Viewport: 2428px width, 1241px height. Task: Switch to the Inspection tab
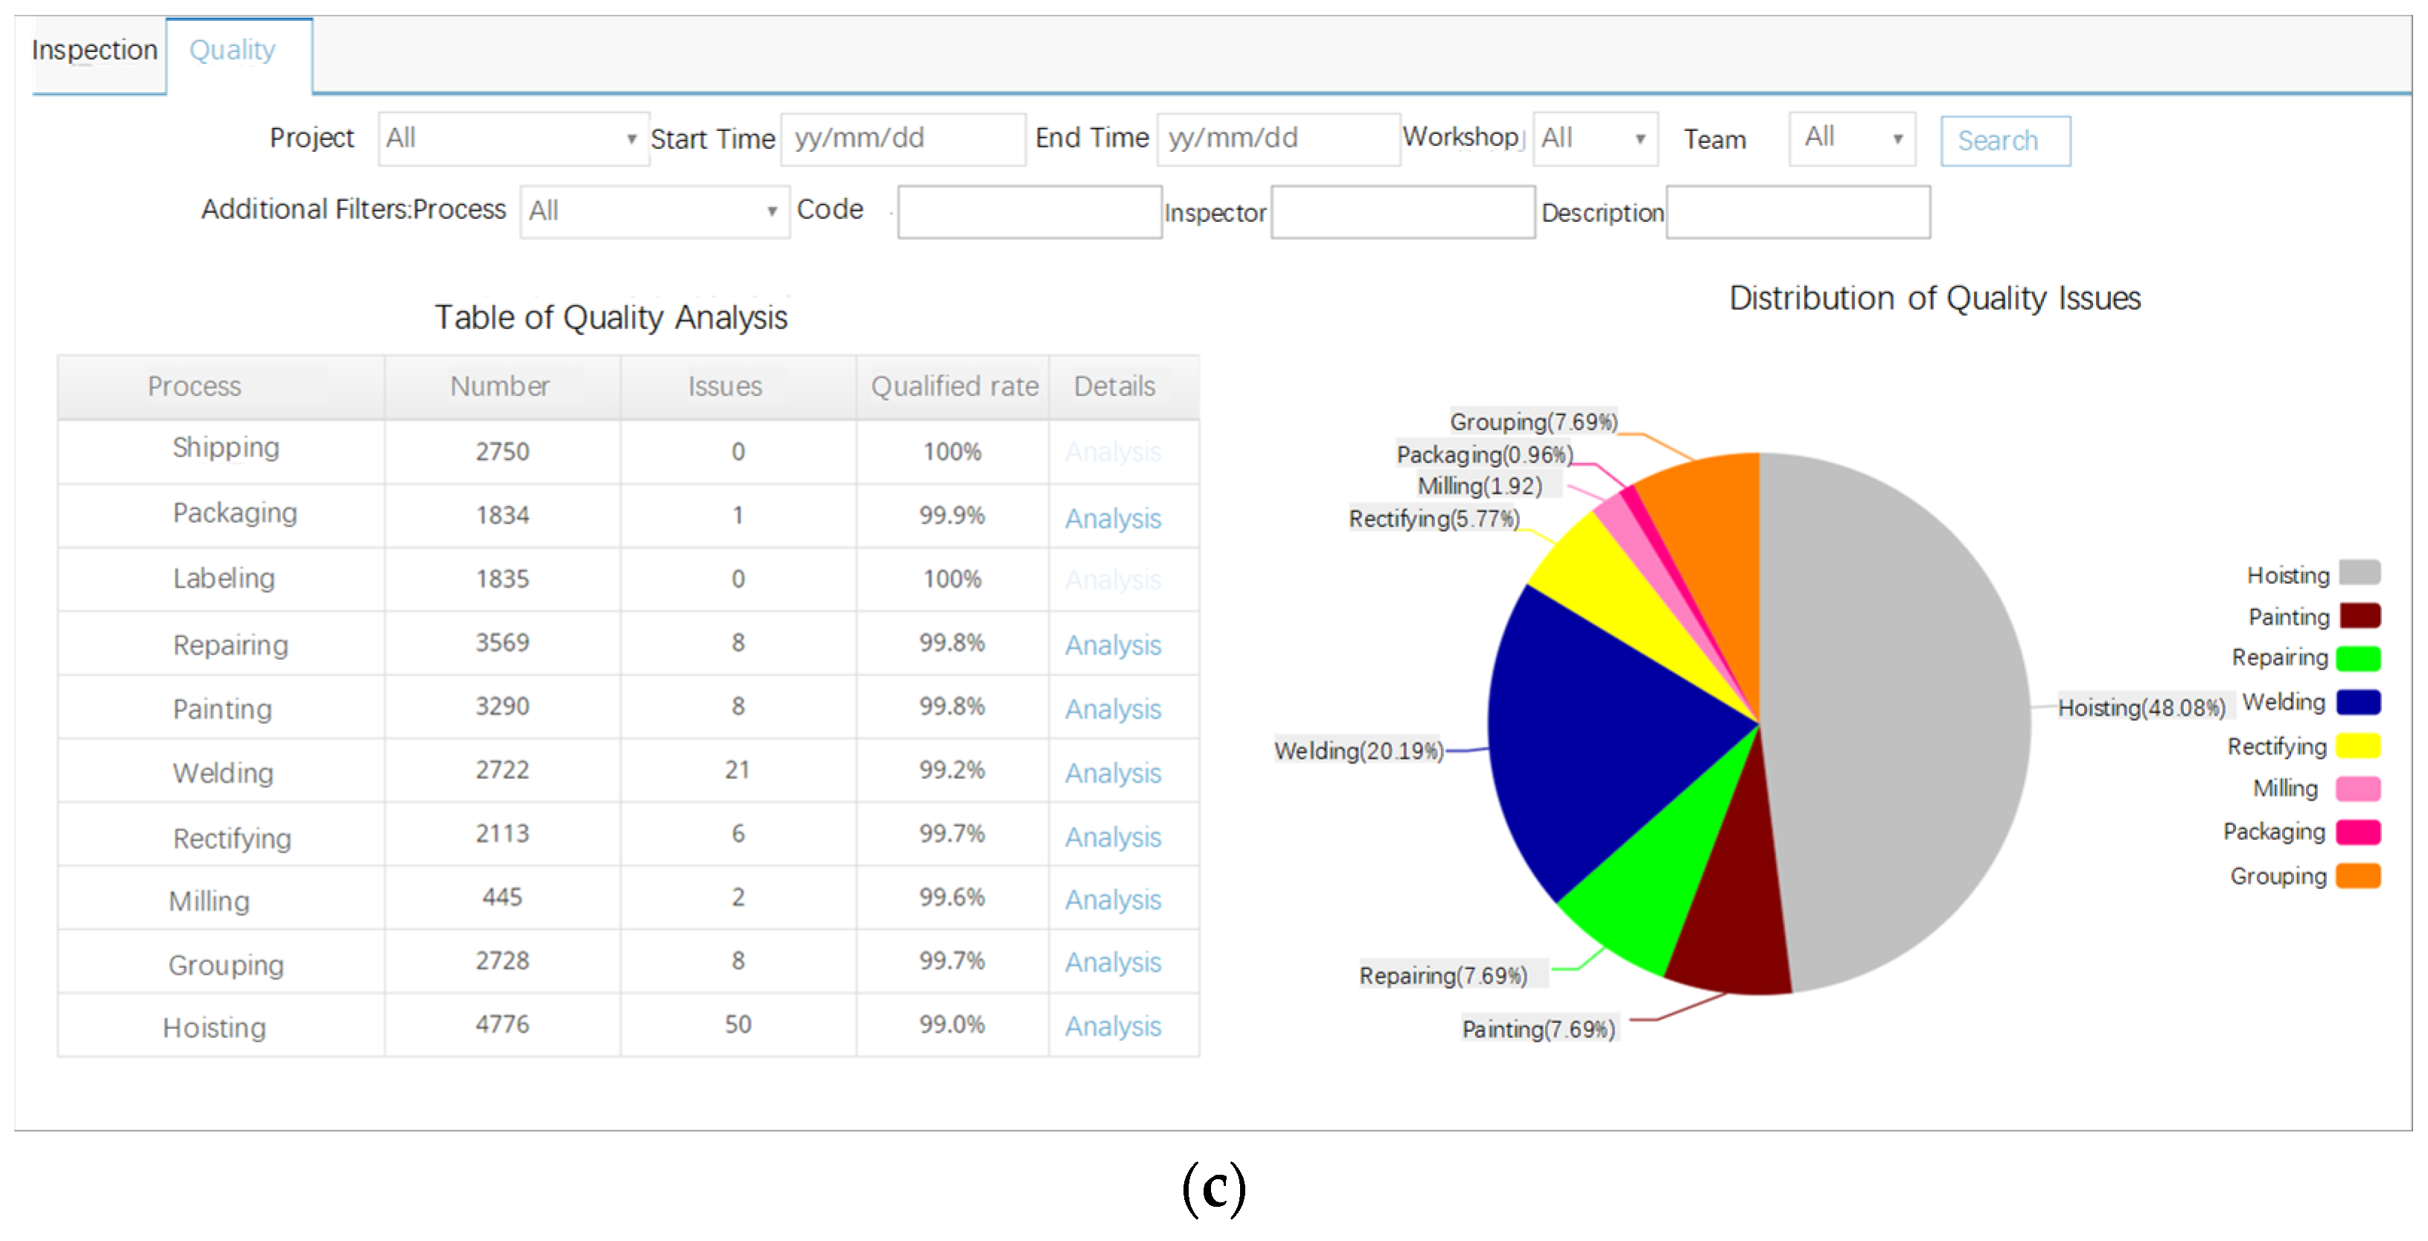(95, 51)
